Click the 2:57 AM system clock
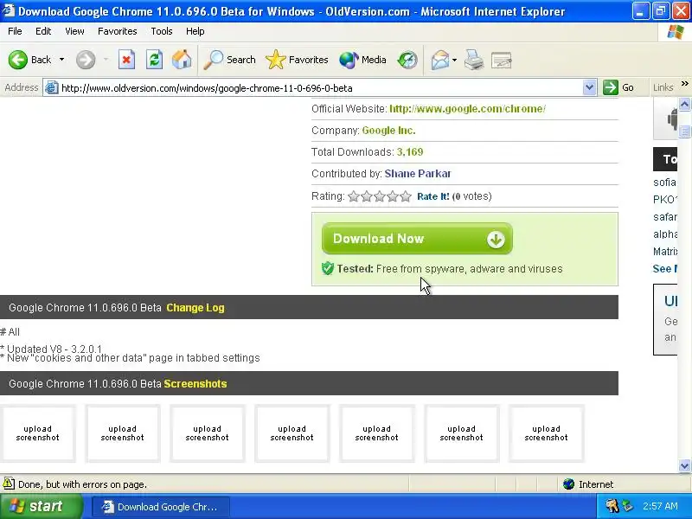 point(660,506)
